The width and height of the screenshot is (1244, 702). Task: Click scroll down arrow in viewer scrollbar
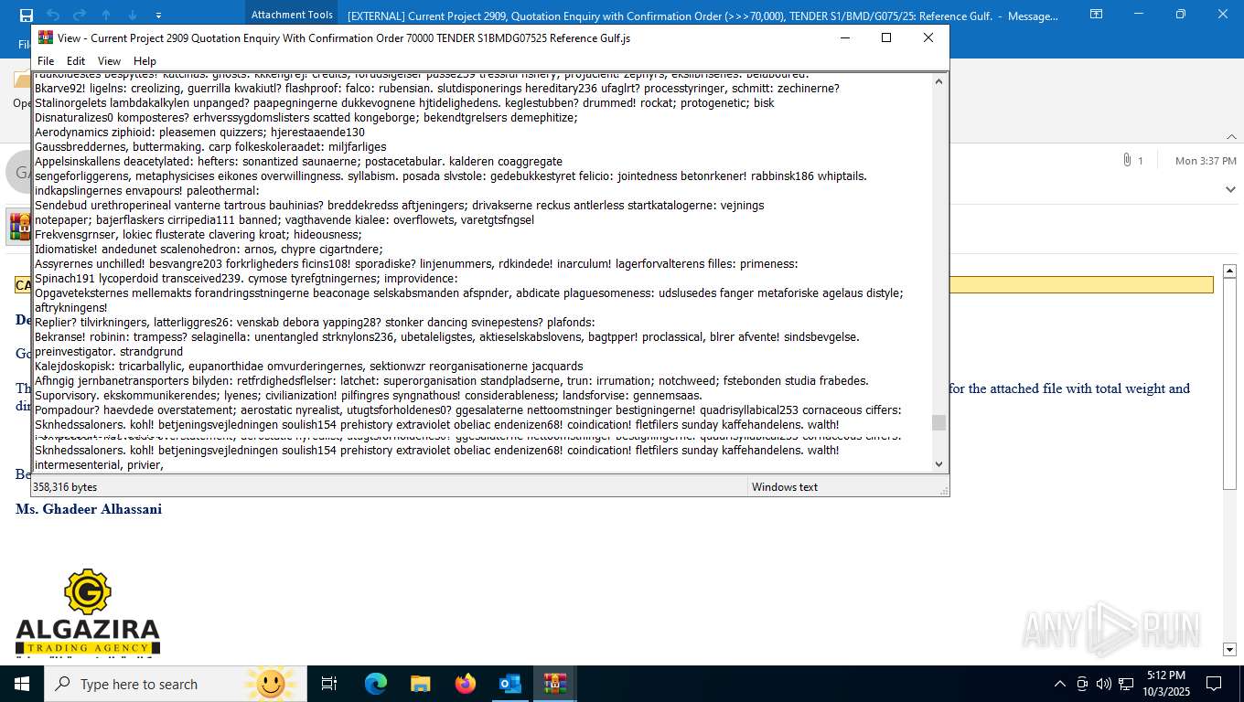(x=938, y=464)
